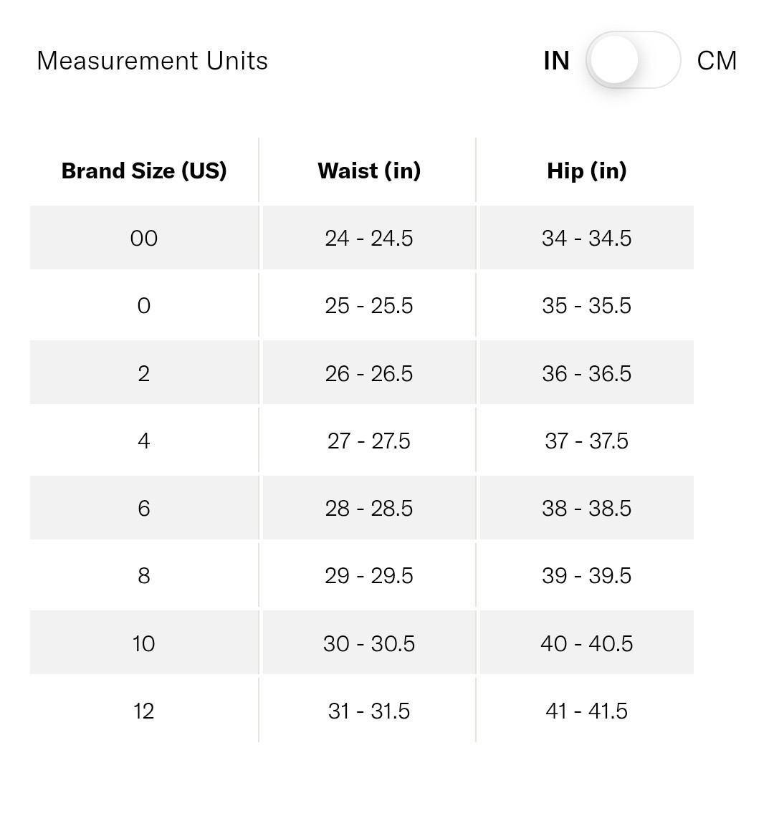Select the brand size 2 cell

tap(144, 373)
